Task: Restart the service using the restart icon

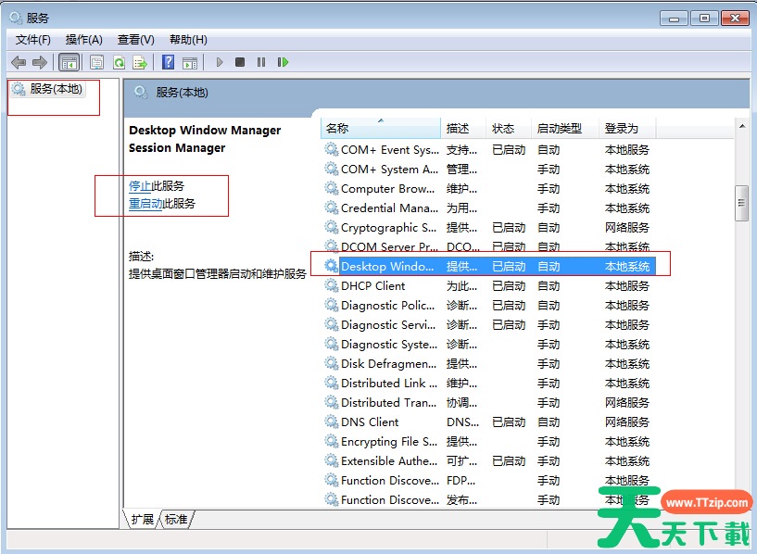Action: click(284, 62)
